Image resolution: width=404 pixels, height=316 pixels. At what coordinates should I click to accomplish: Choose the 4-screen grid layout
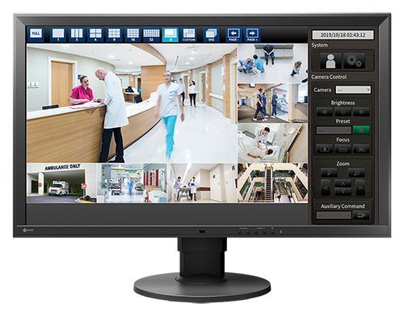[95, 35]
